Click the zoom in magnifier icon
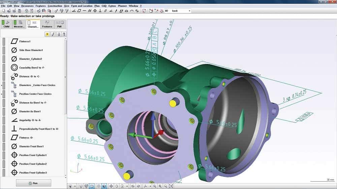Screen dimensions: 337x189 pos(160,186)
